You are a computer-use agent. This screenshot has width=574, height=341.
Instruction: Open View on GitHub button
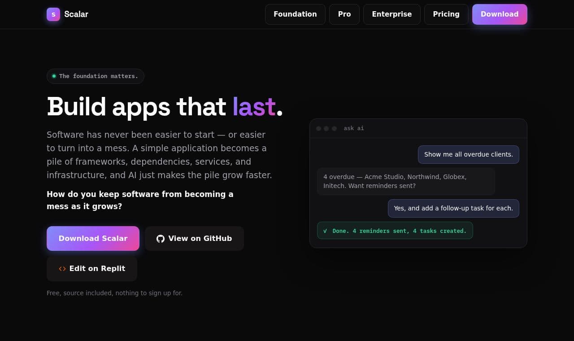[x=194, y=238]
